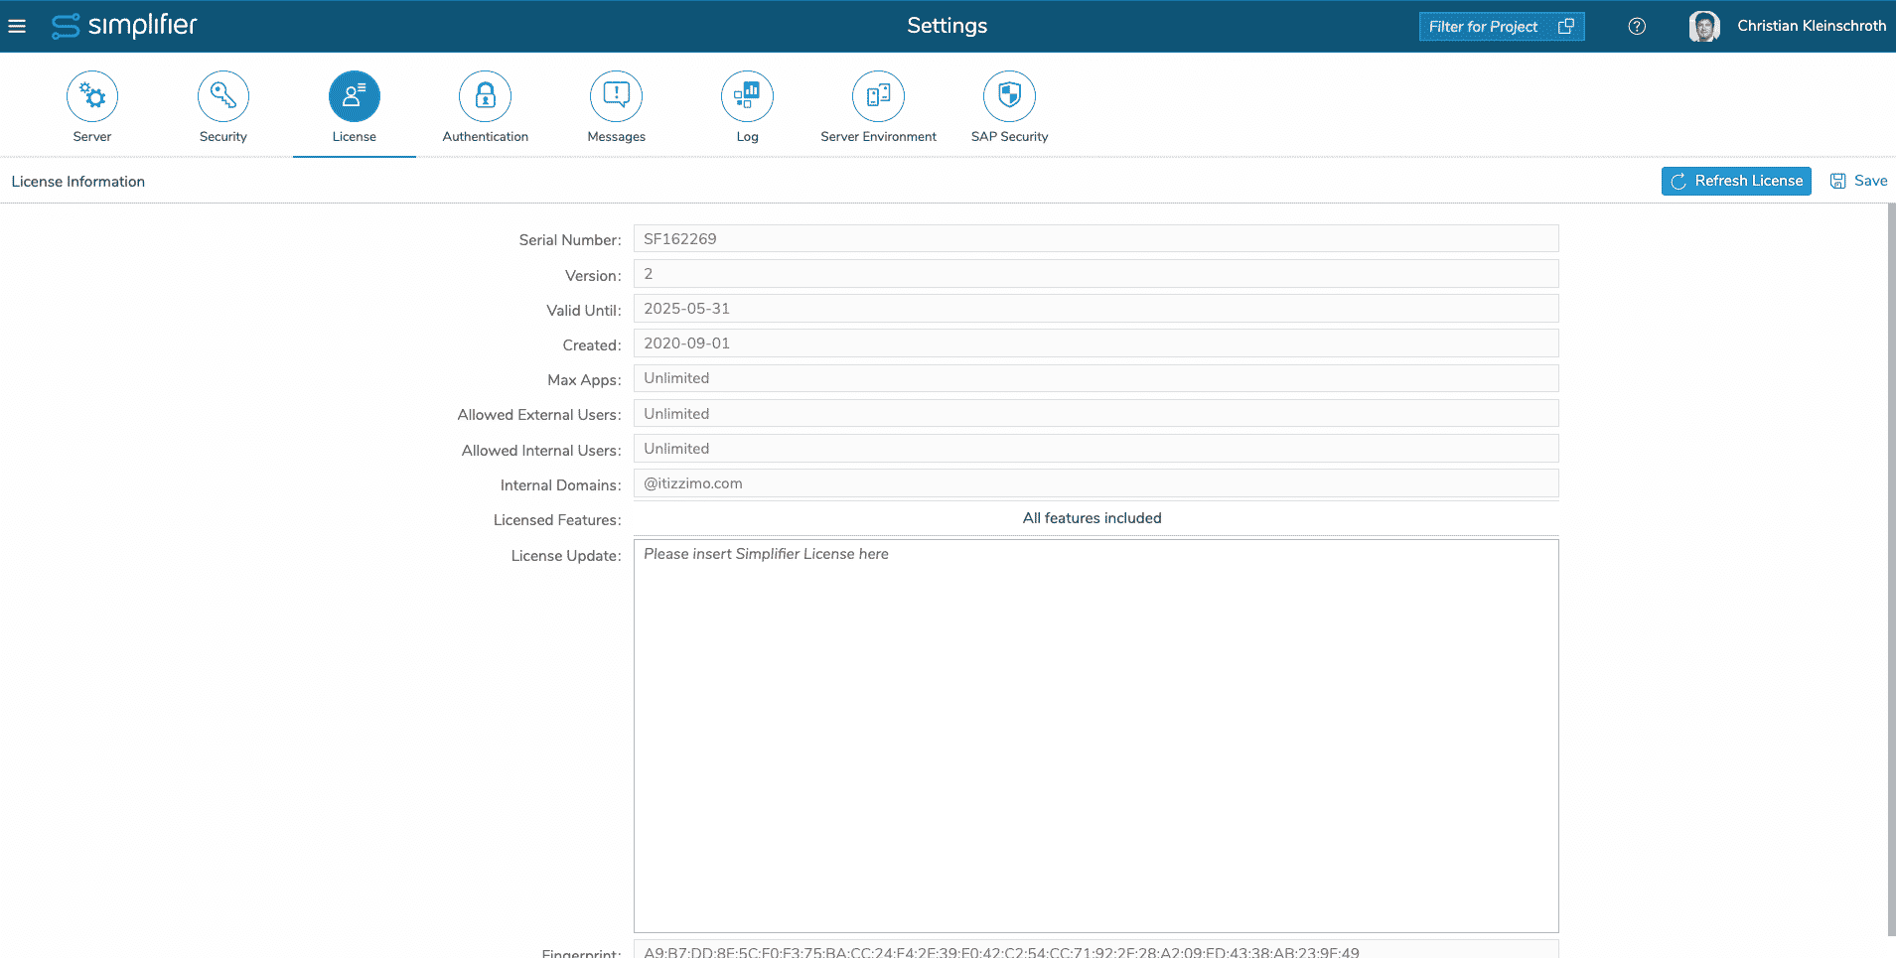Switch to the Log tab label
This screenshot has height=958, width=1896.
pos(748,137)
